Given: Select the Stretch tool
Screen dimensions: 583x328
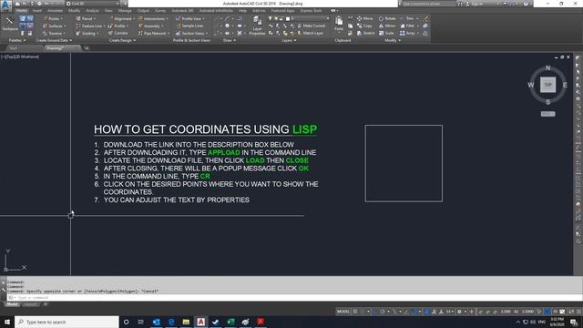Looking at the screenshot, I should pyautogui.click(x=366, y=33).
